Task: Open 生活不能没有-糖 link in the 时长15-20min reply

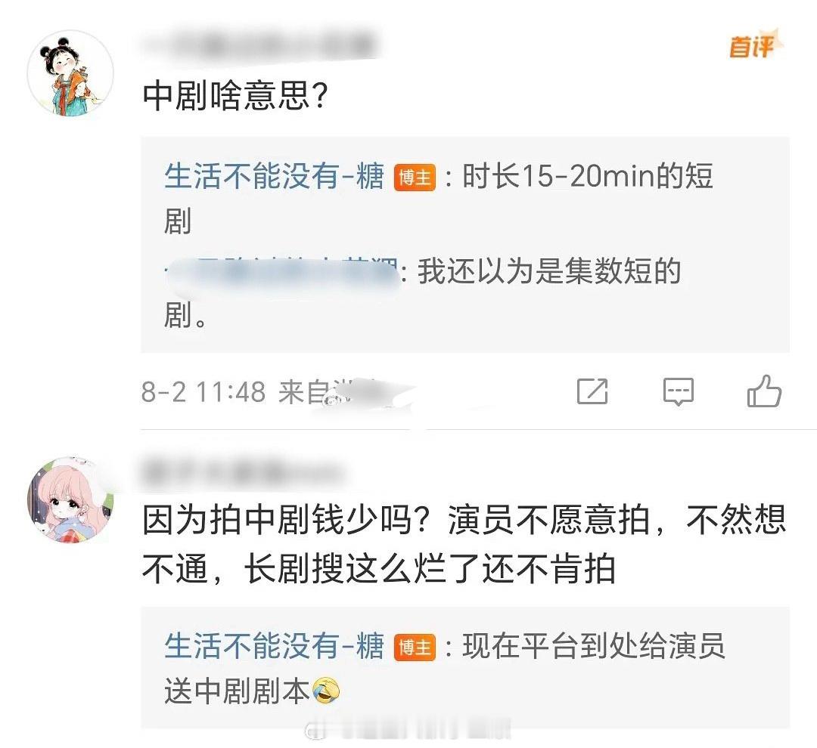Action: (x=274, y=176)
